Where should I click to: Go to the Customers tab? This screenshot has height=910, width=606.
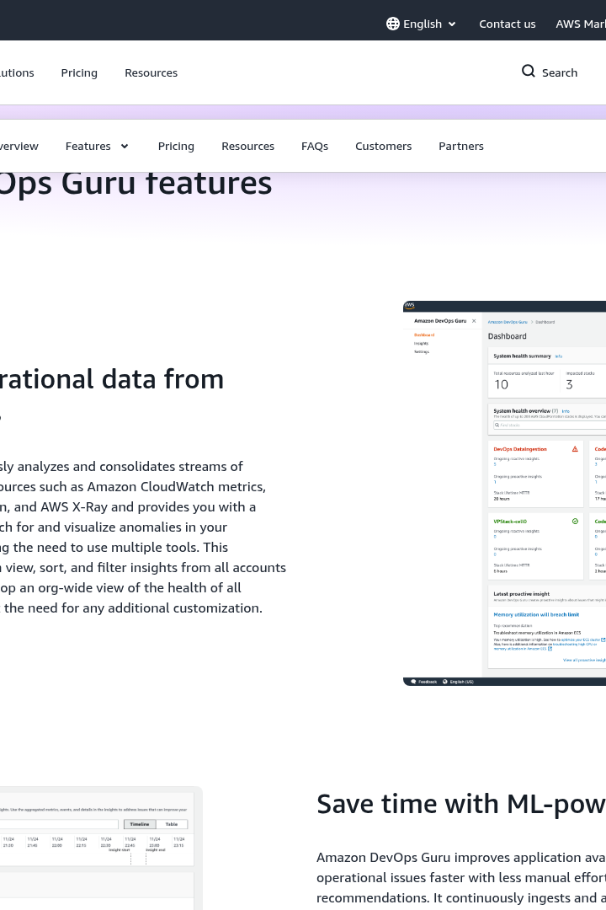pyautogui.click(x=383, y=147)
